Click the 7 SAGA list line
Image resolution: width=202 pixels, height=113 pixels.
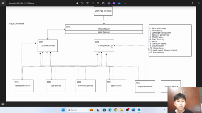(x=153, y=41)
